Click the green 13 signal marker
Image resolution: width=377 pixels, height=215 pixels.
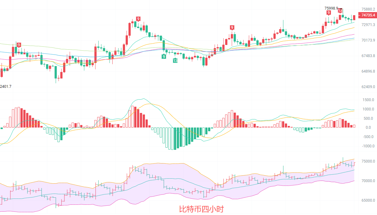[175, 60]
